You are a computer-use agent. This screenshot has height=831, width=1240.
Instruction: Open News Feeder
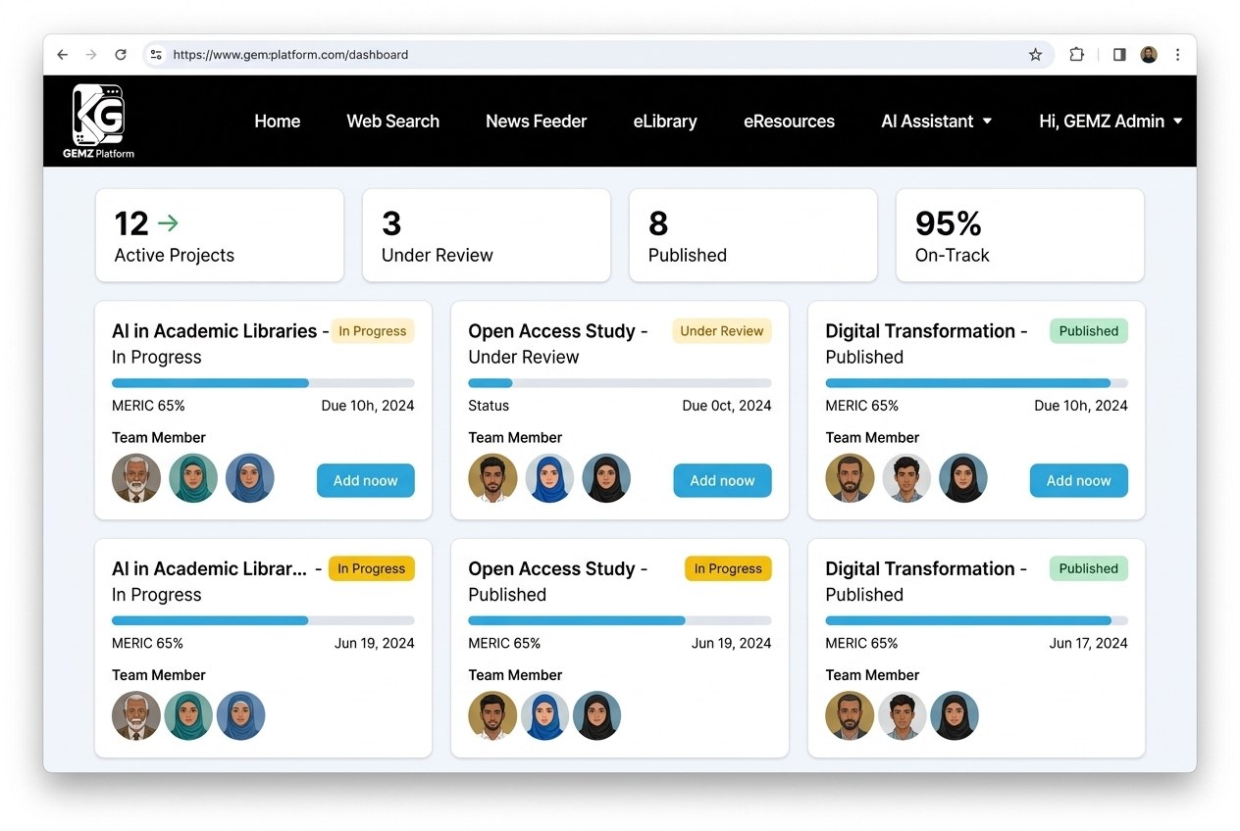[536, 122]
